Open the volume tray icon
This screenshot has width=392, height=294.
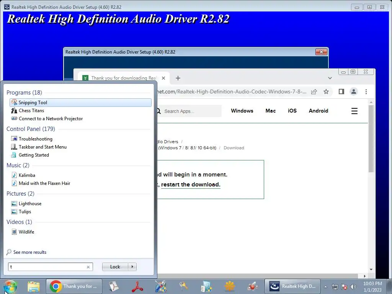tap(353, 287)
